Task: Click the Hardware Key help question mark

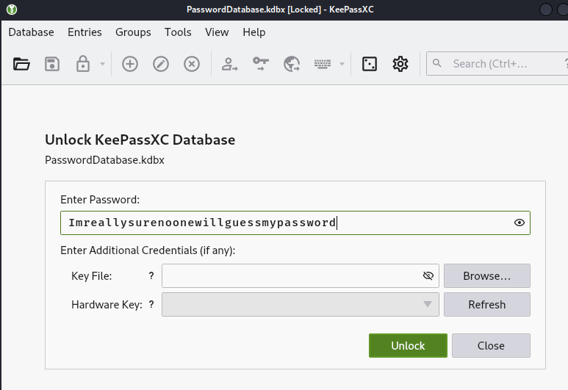Action: click(151, 305)
